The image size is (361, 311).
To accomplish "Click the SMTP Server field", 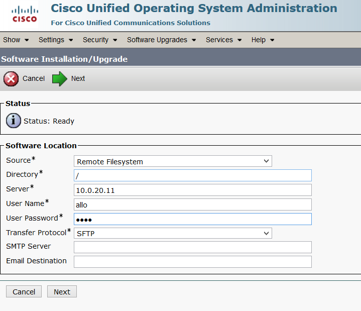I will point(192,247).
